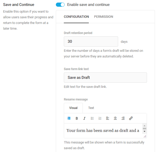
Task: Insert link in Resume message editor
Action: click(131, 118)
